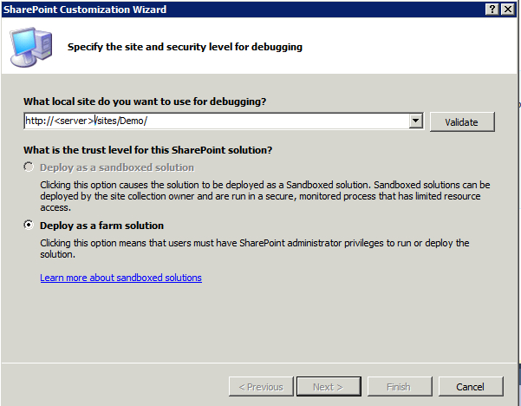Click the farm solution description paragraph
Screen dimensions: 521x406
[255, 249]
